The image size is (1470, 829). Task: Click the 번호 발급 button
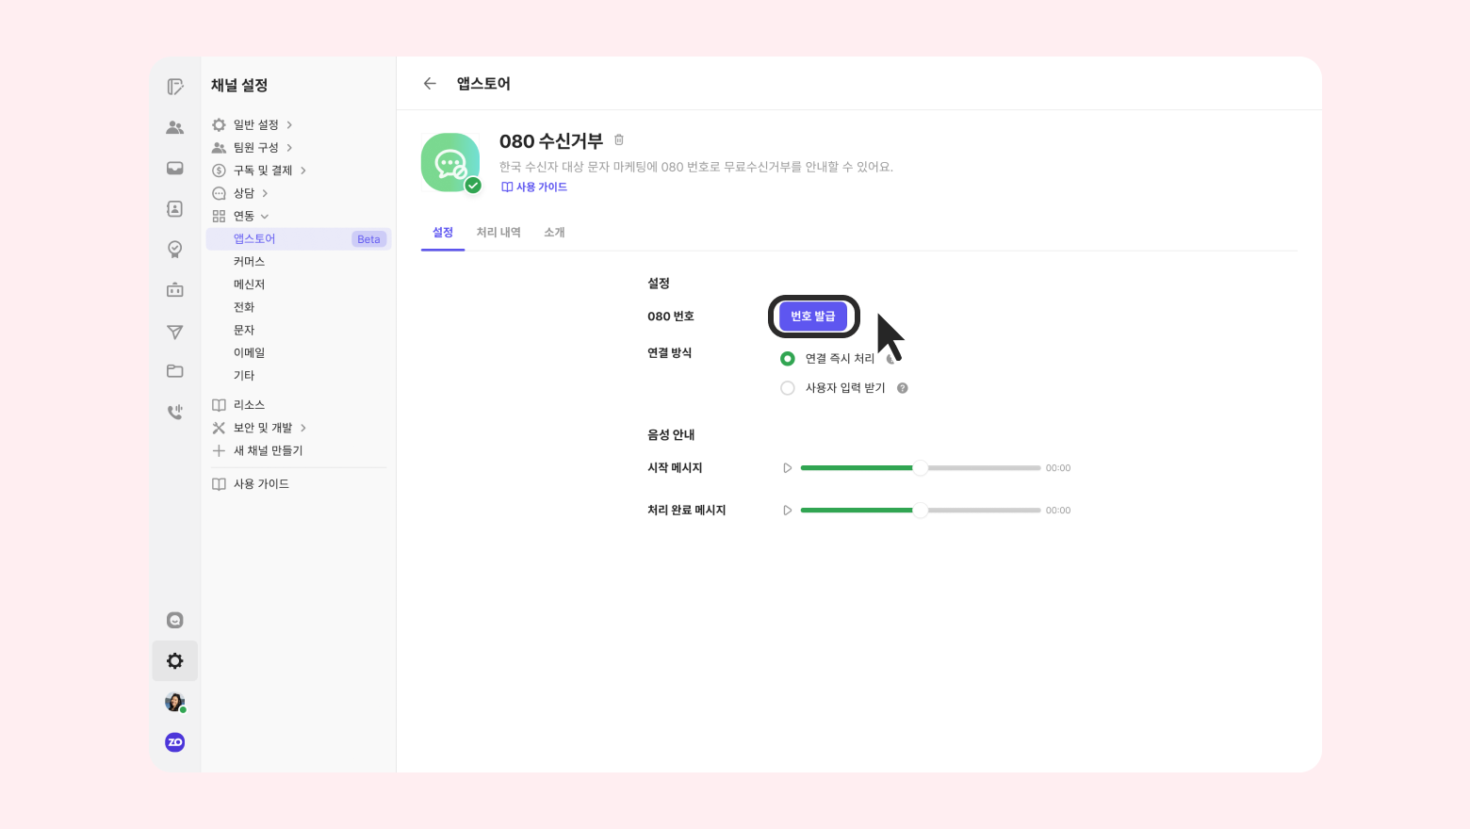tap(813, 317)
